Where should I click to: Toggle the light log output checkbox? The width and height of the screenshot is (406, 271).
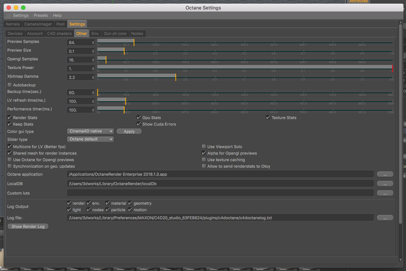click(x=69, y=209)
